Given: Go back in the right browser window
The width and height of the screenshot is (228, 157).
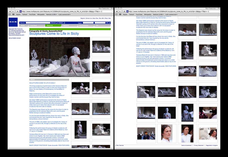Looking at the screenshot, I should (117, 11).
